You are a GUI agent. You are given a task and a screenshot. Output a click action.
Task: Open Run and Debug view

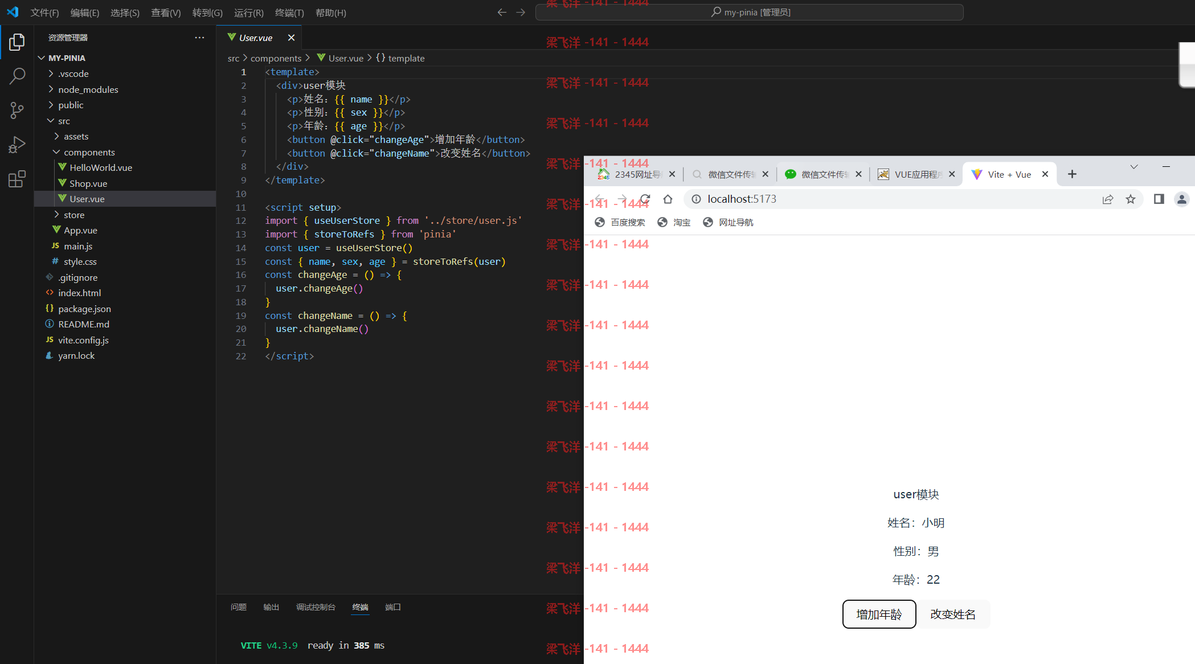(x=17, y=145)
